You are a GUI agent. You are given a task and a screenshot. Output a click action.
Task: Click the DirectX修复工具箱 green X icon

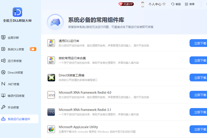click(x=51, y=78)
